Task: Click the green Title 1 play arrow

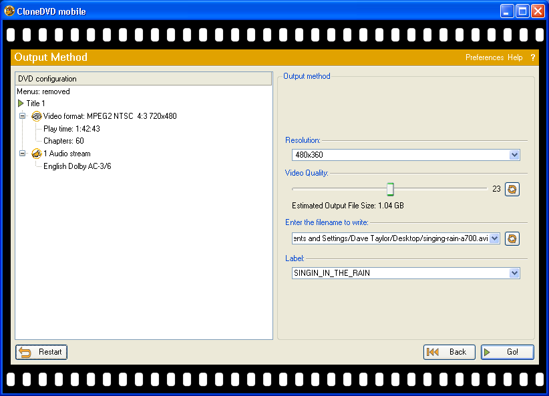Action: (x=21, y=104)
